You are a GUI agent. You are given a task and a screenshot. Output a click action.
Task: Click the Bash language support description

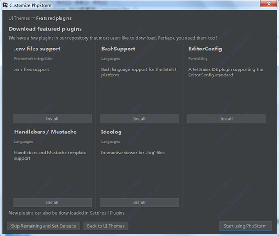(139, 72)
